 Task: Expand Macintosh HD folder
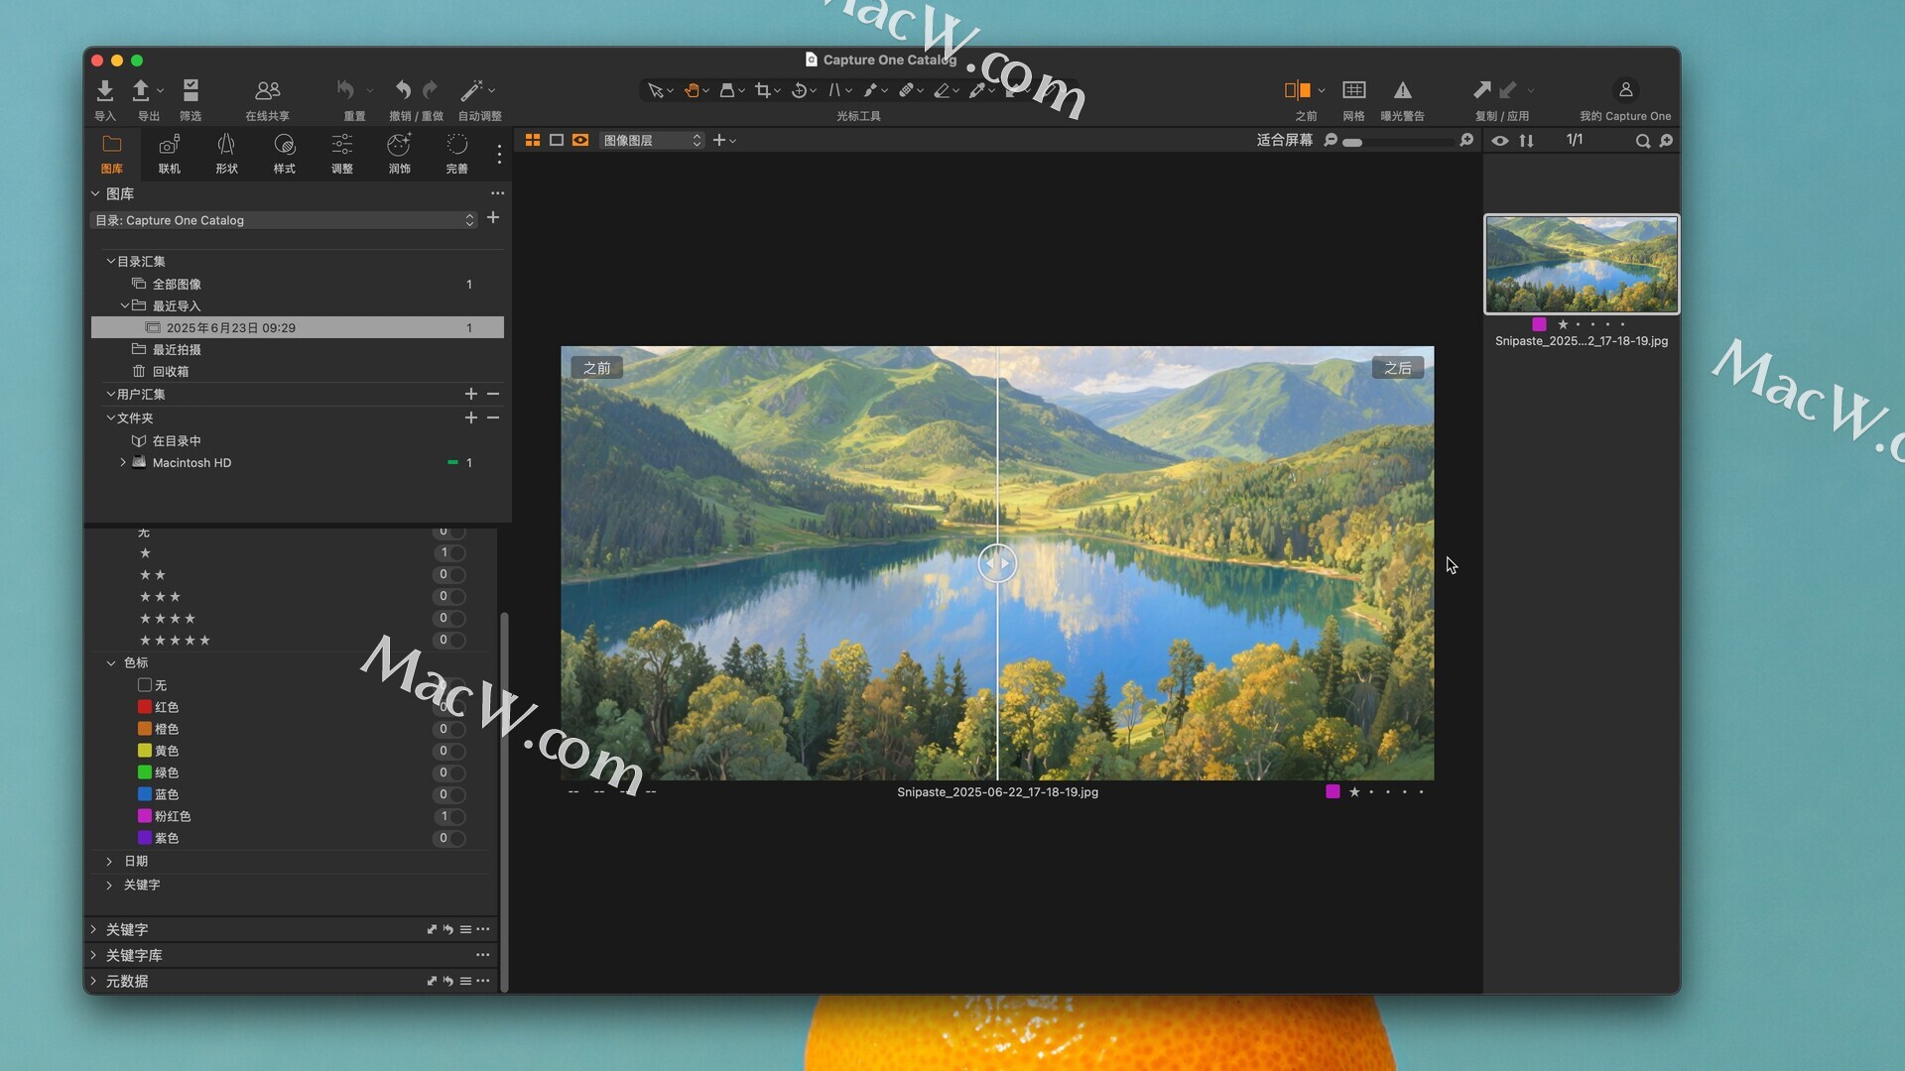point(123,463)
